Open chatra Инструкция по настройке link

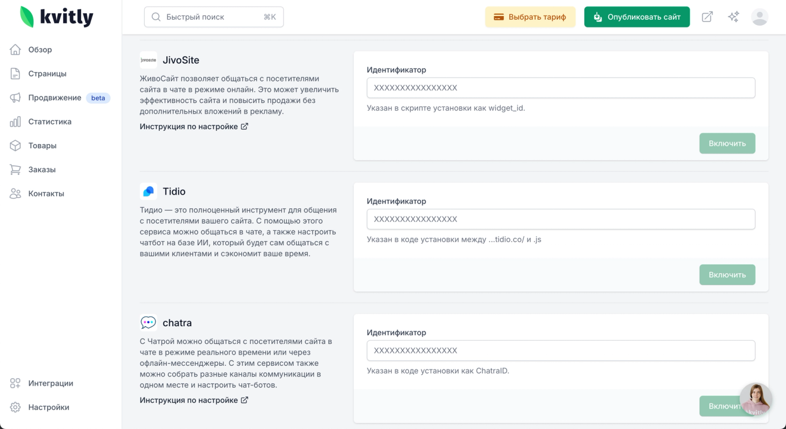pyautogui.click(x=194, y=400)
